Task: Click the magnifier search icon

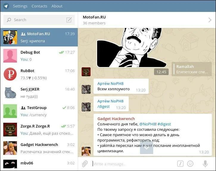Action: [x=9, y=20]
